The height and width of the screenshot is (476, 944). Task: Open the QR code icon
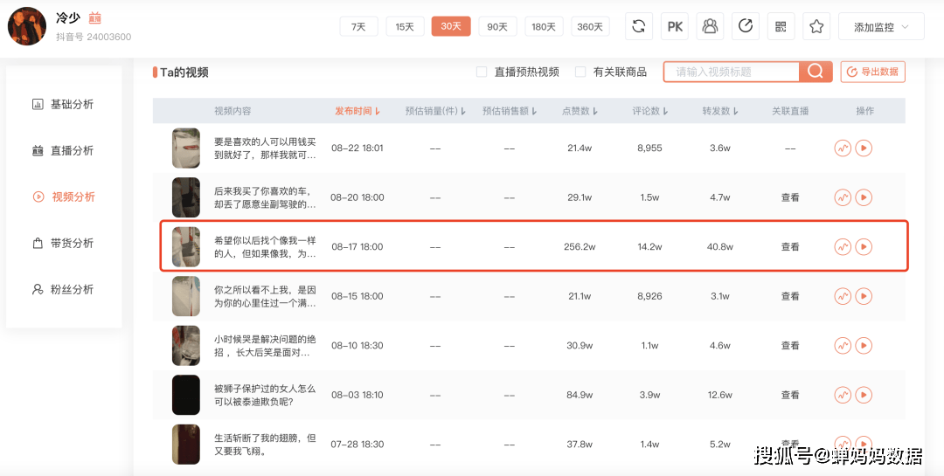click(781, 26)
